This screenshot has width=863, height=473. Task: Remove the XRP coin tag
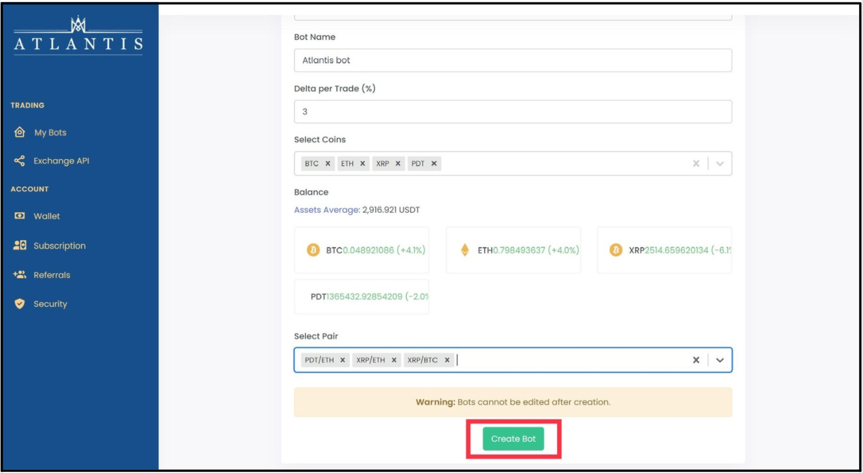click(x=398, y=163)
